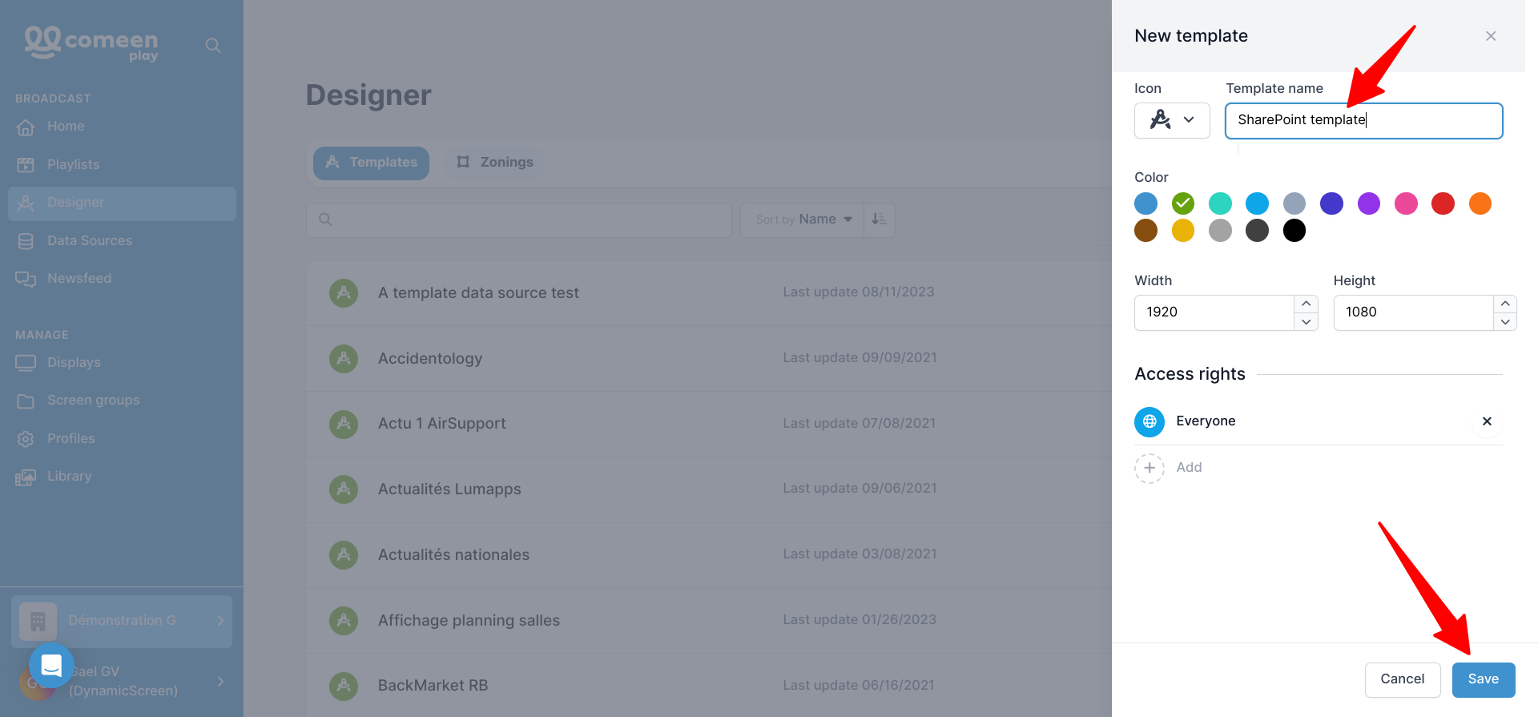This screenshot has width=1538, height=717.
Task: Expand the Démonstration G organization switcher
Action: 122,621
